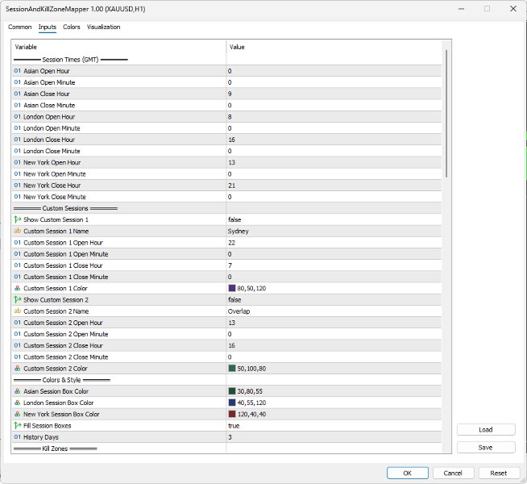Click the green 50,100,80 color swatch

pyautogui.click(x=232, y=368)
